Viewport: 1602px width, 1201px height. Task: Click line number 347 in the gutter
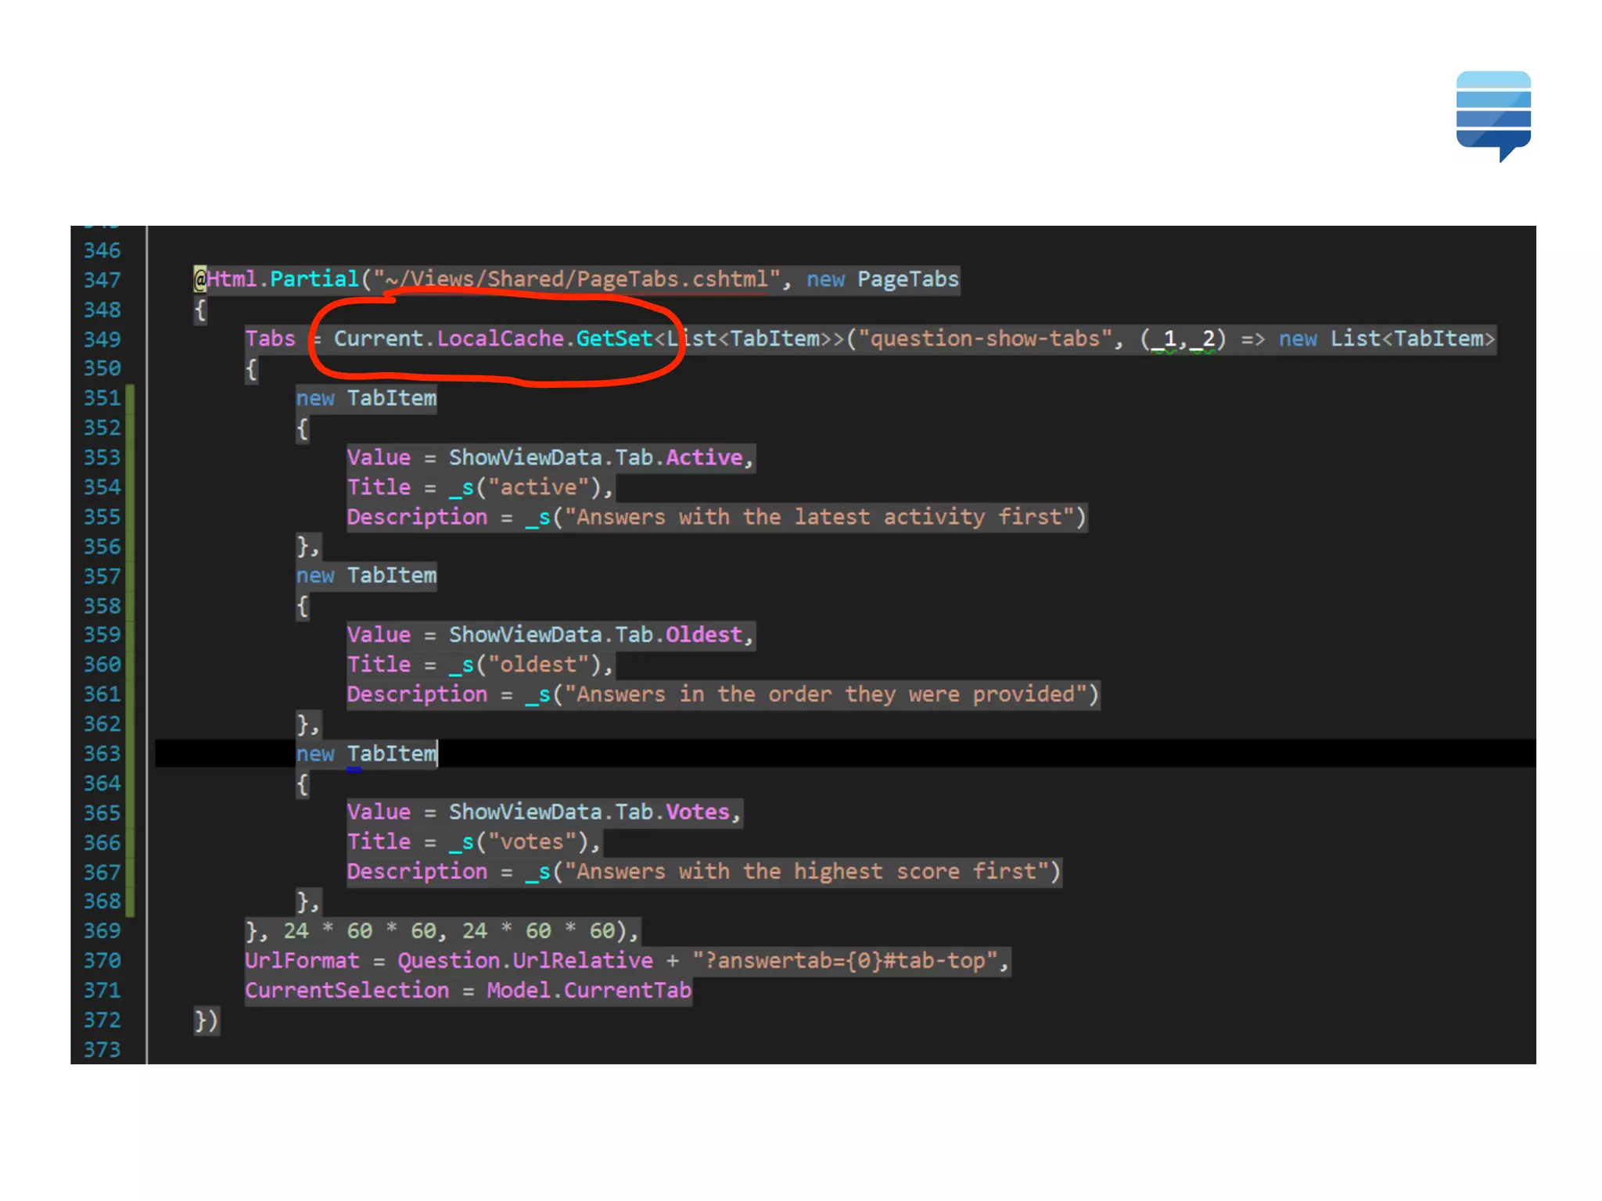tap(102, 280)
